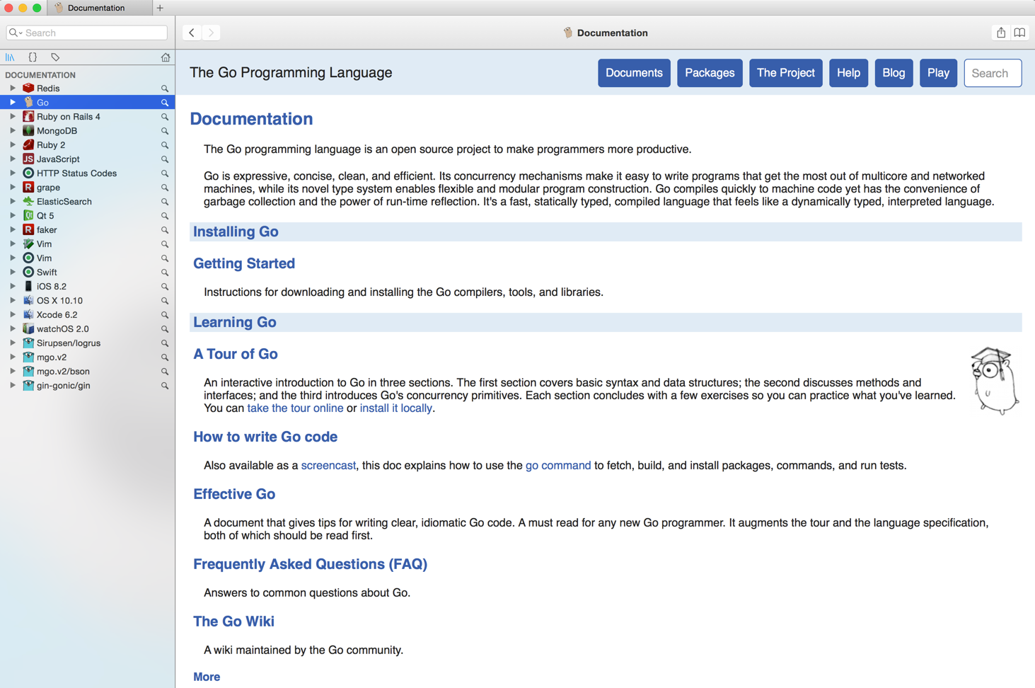The image size is (1035, 688).
Task: Click the More link at the bottom
Action: coord(207,677)
